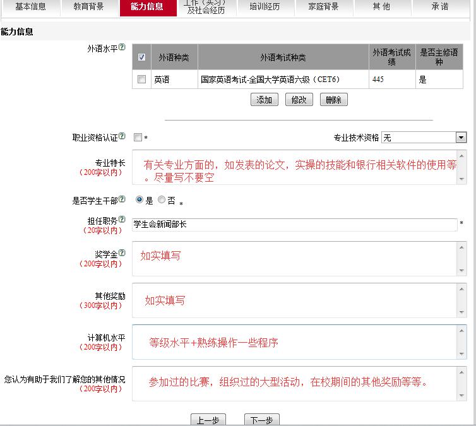Click help icon beside 职业资格认证
Image resolution: width=476 pixels, height=426 pixels.
pos(122,136)
